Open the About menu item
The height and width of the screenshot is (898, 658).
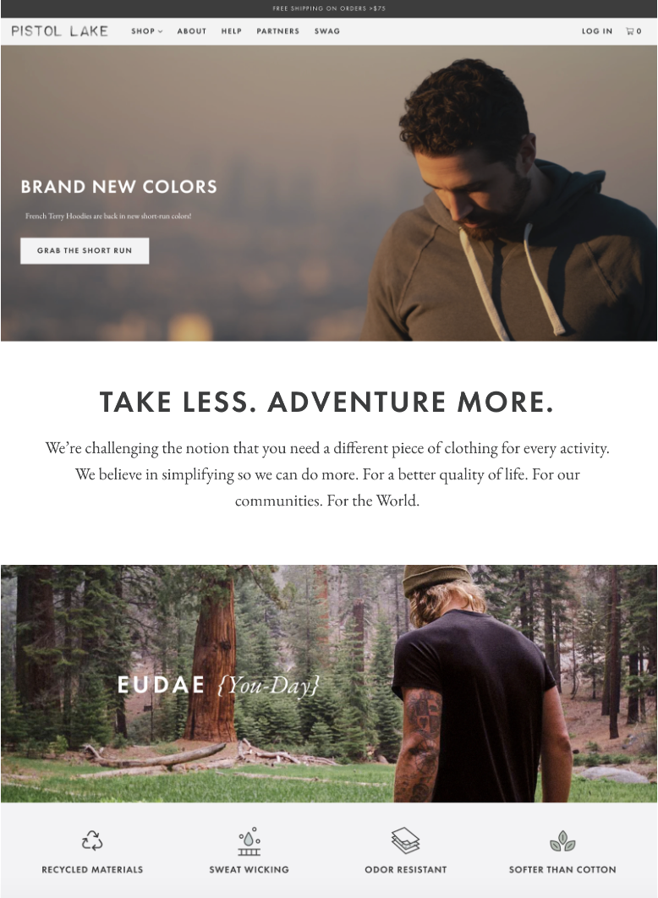click(x=191, y=31)
